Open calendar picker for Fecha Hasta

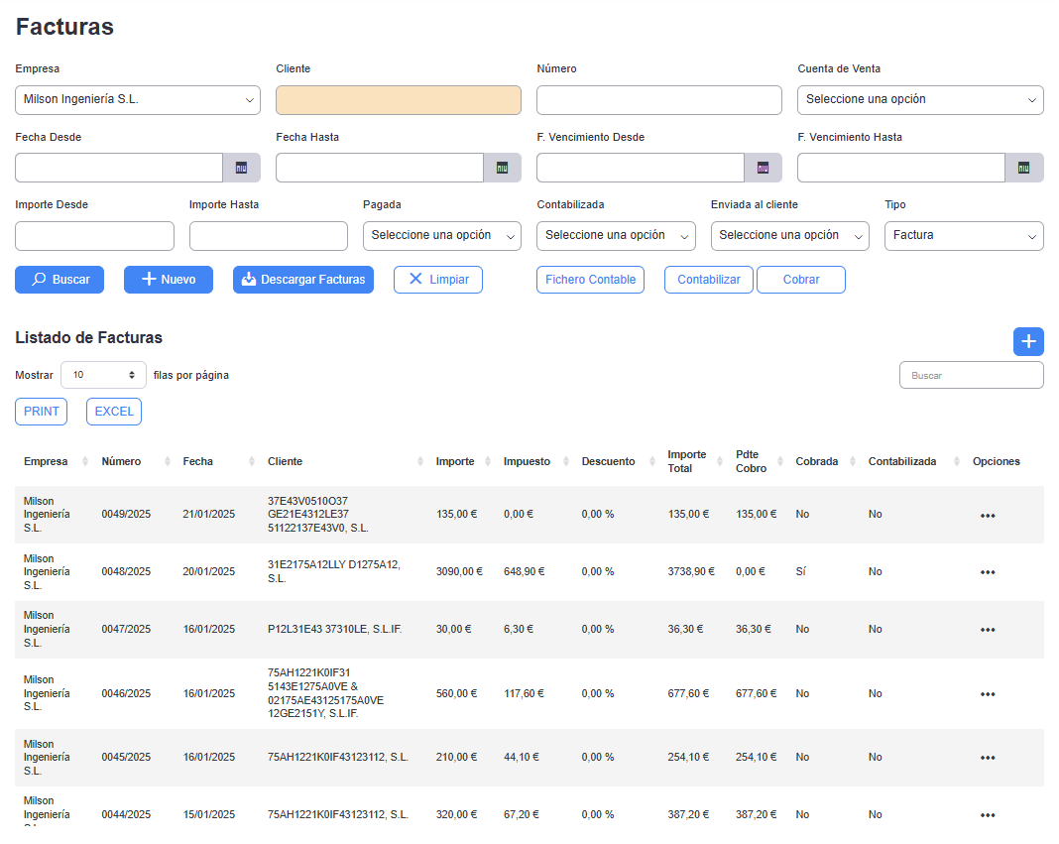(x=502, y=168)
